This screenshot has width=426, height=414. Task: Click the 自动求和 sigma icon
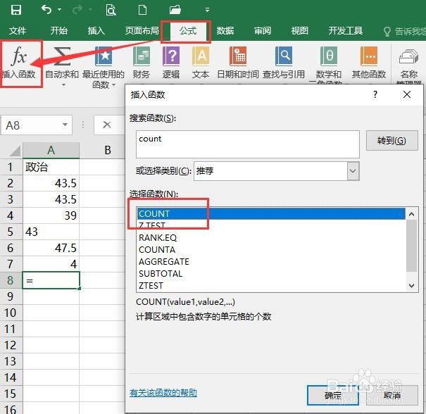62,56
